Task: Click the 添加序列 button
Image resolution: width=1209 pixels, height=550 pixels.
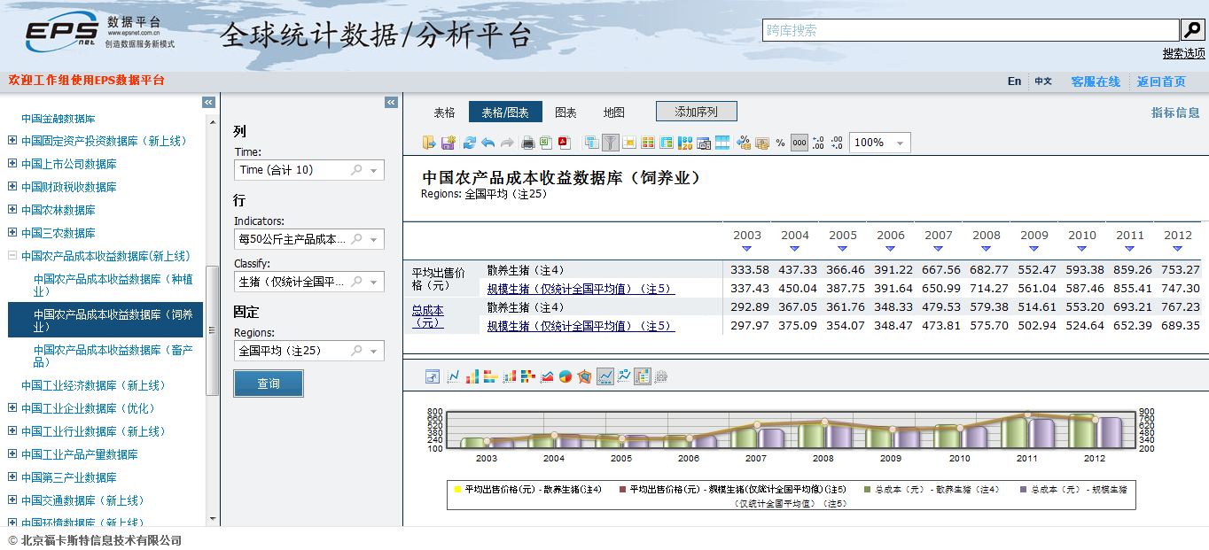Action: click(x=697, y=112)
